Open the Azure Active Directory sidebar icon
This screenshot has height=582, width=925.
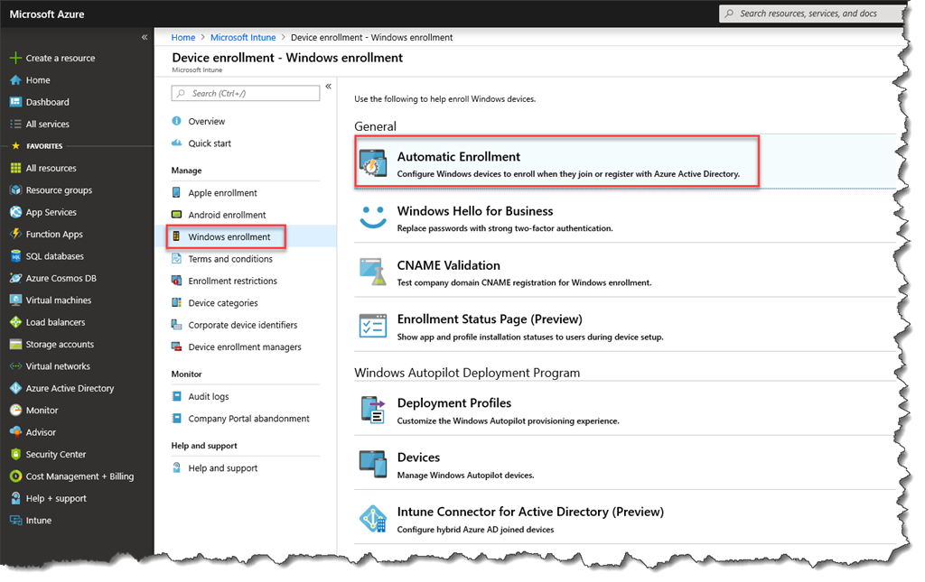click(16, 388)
